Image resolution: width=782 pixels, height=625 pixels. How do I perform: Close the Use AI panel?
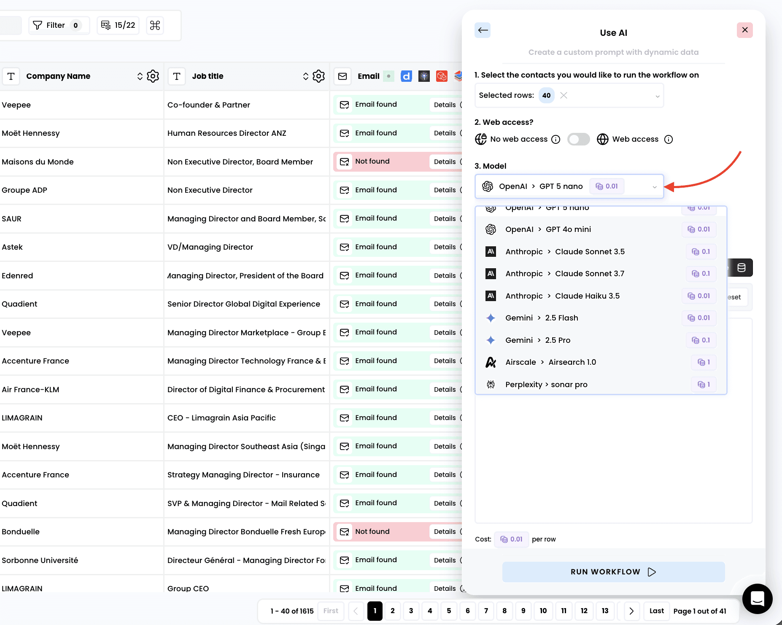[x=745, y=30]
